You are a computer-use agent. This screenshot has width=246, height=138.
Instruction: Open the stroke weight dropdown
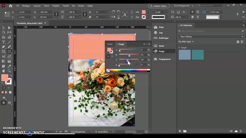pyautogui.click(x=166, y=12)
